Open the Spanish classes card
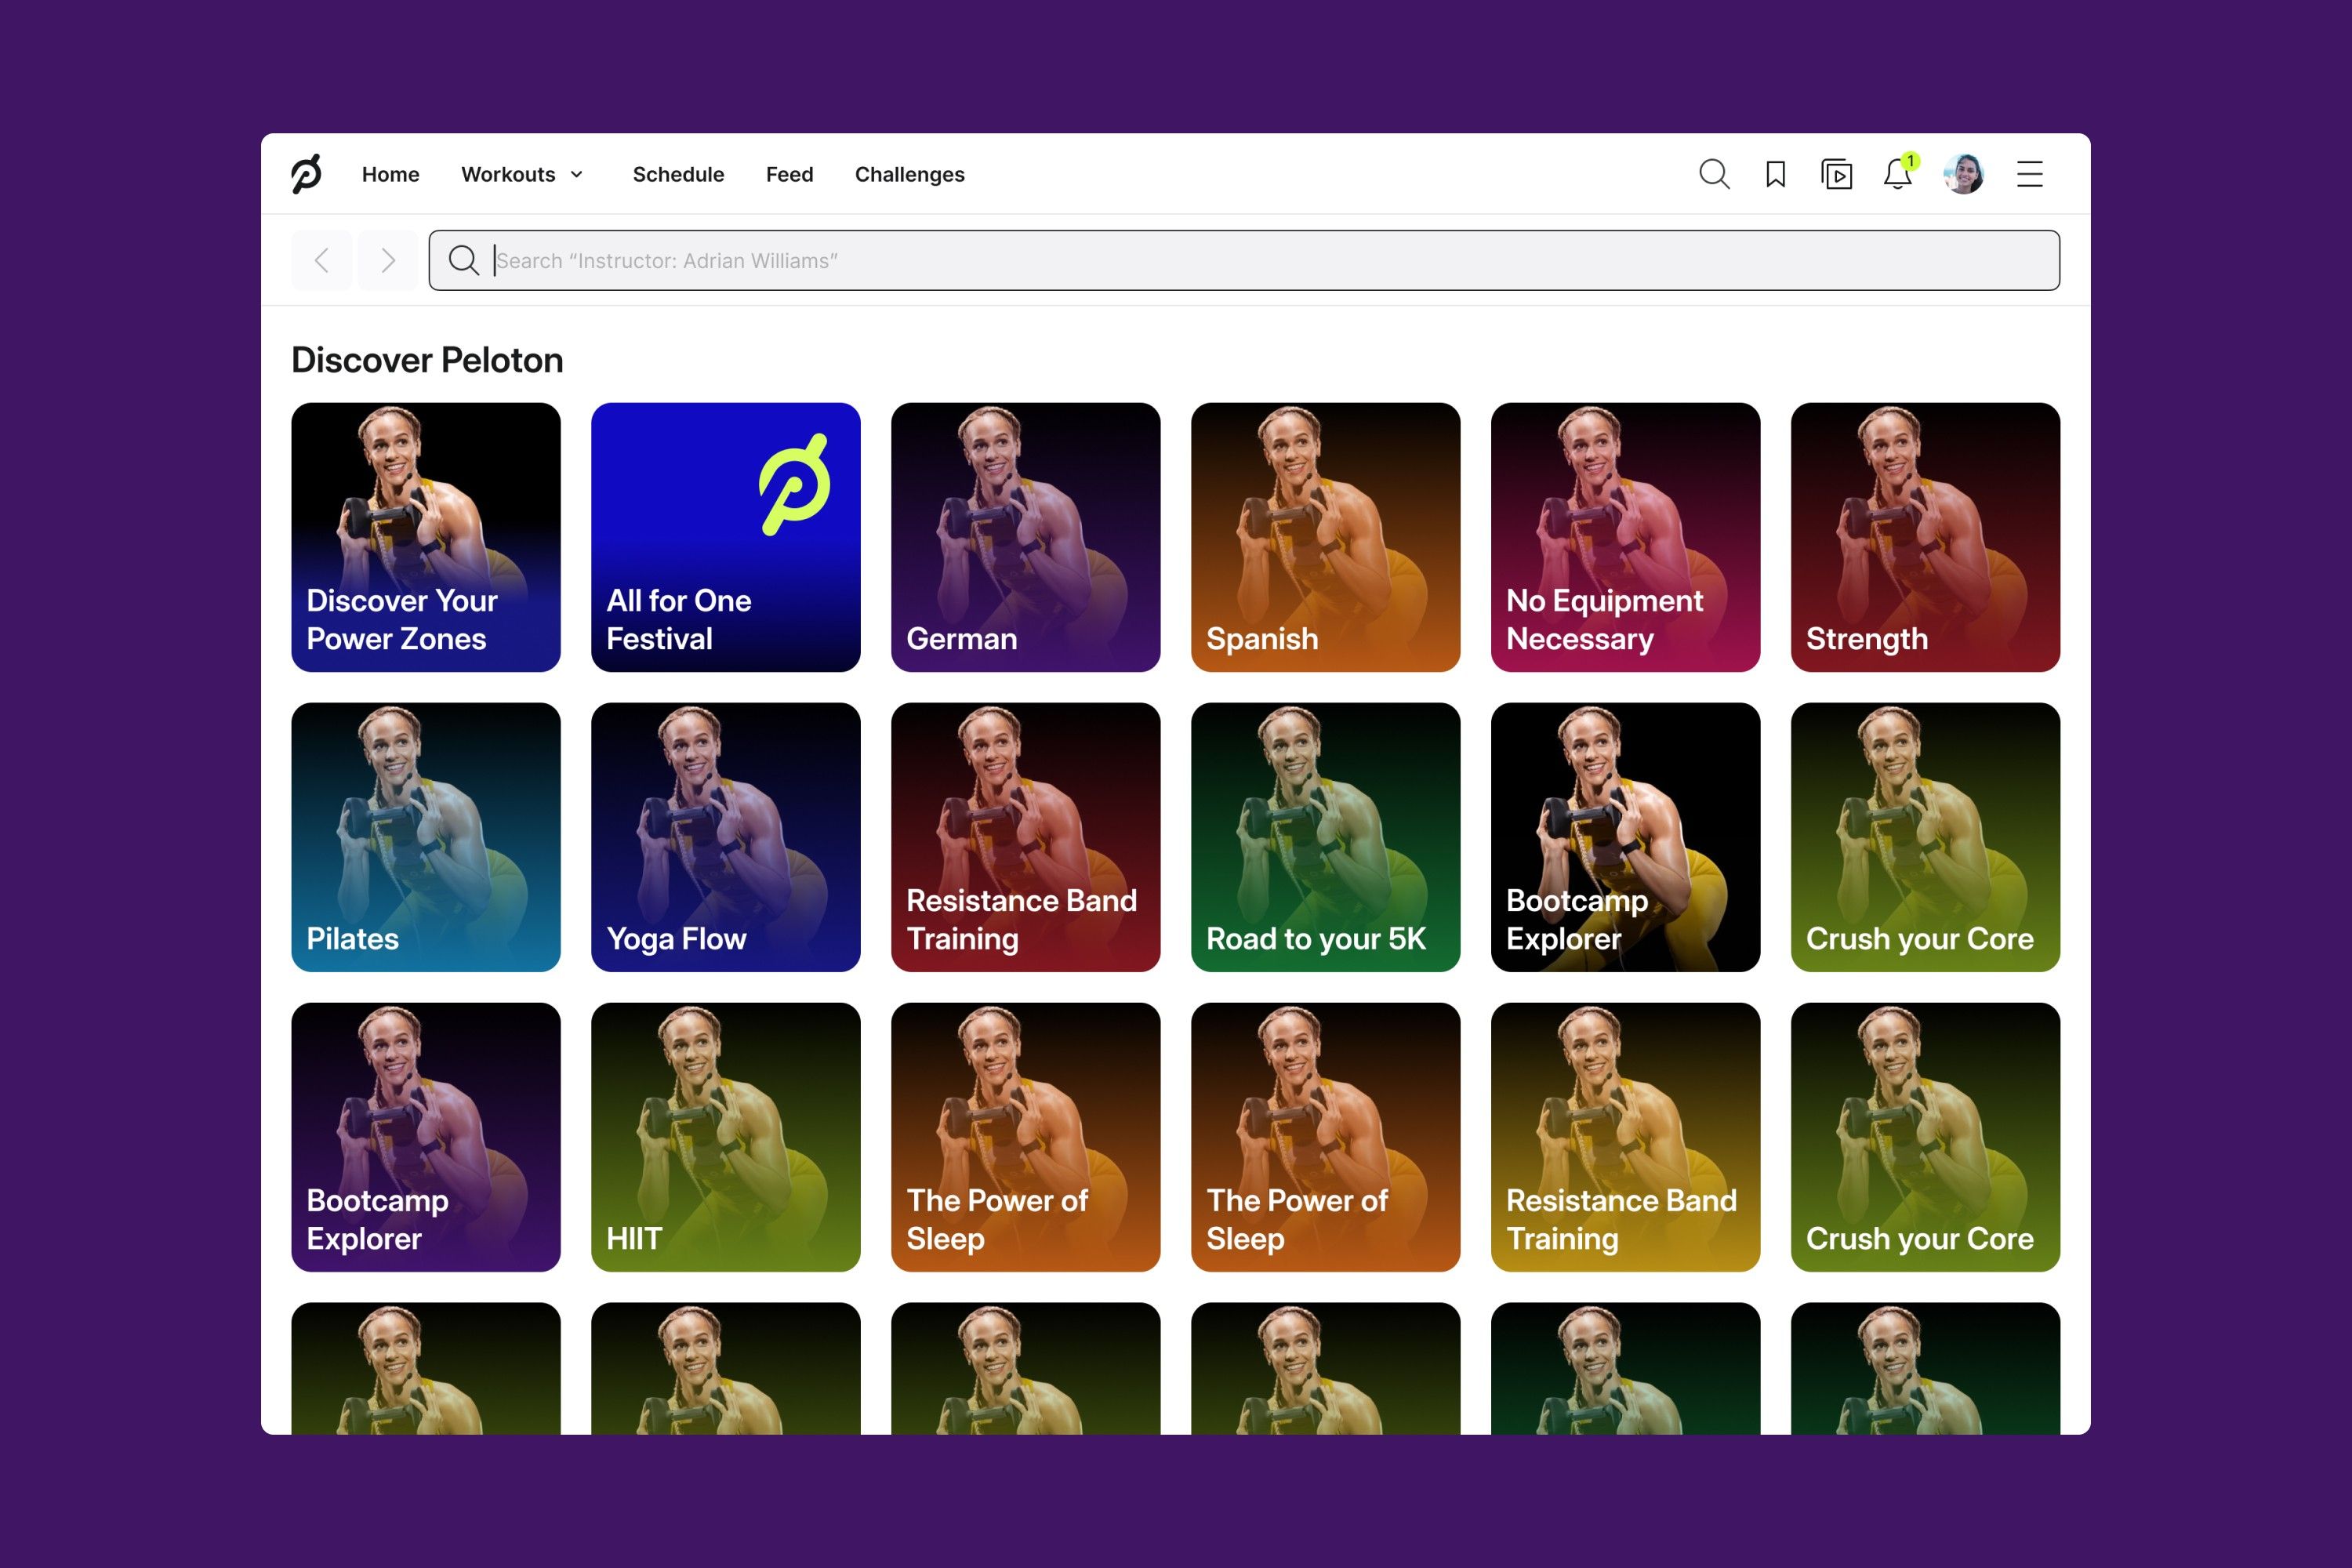2352x1568 pixels. point(1326,537)
